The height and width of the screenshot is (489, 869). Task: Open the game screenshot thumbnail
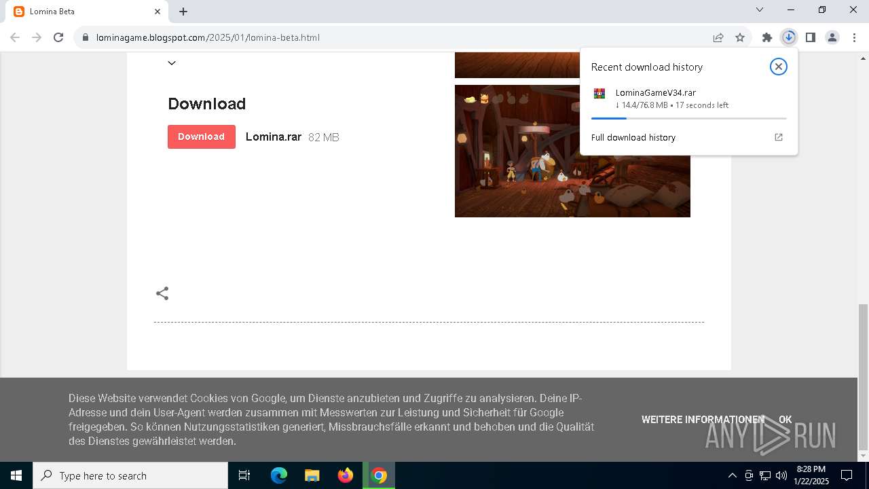pyautogui.click(x=572, y=151)
